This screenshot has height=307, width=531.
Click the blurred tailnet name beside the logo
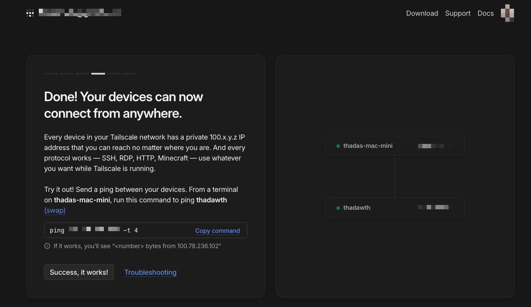(x=80, y=13)
